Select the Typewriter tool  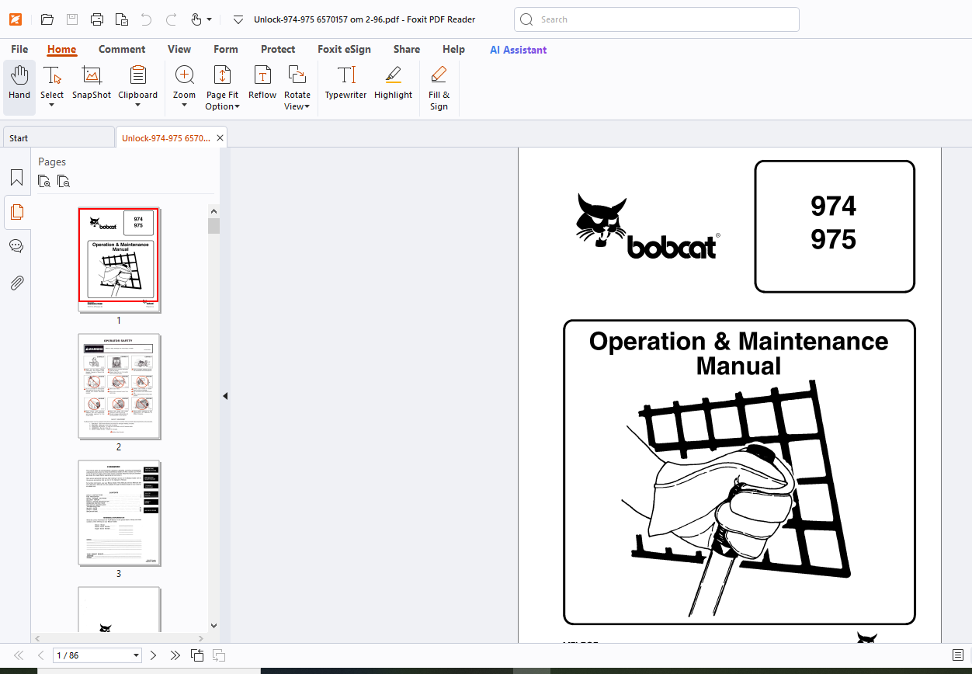(345, 84)
